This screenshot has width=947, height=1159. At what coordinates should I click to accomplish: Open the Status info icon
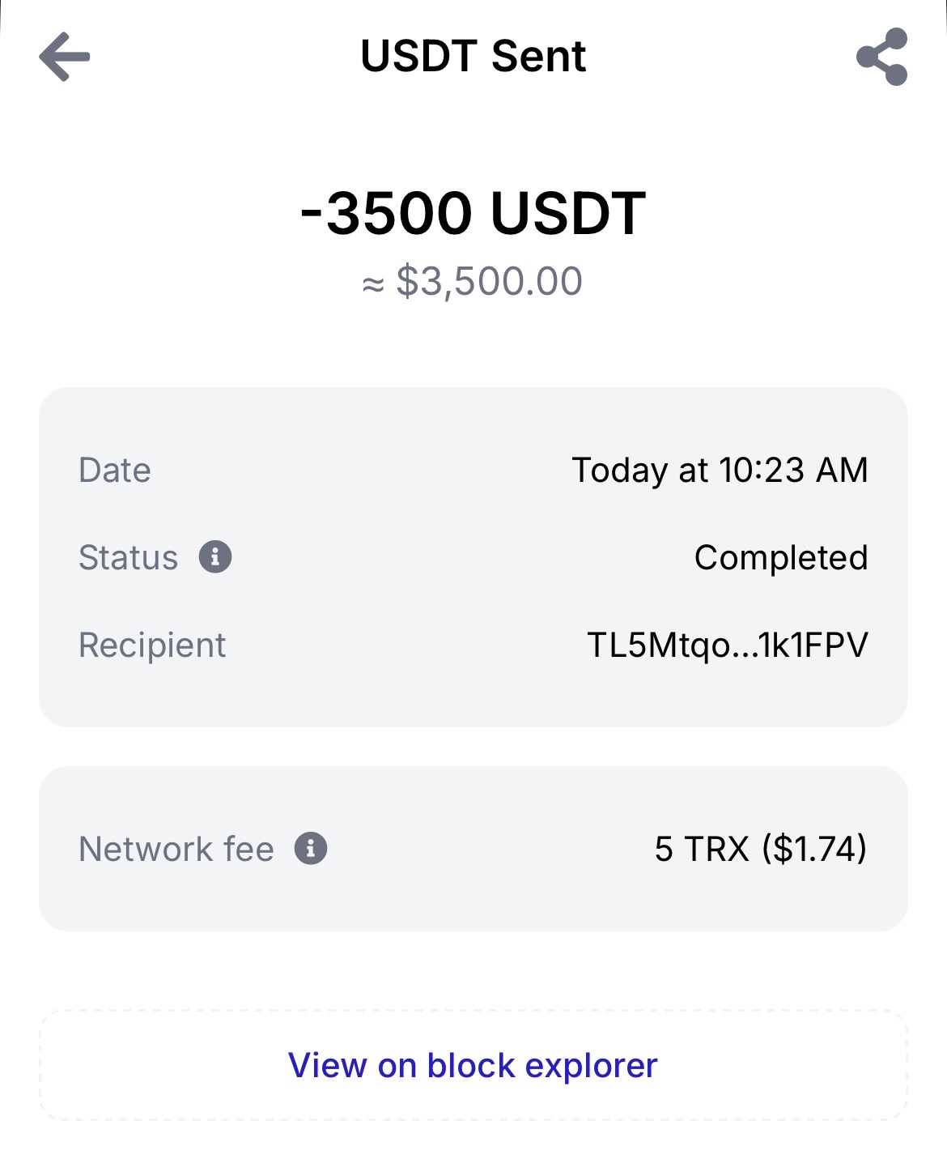point(215,557)
